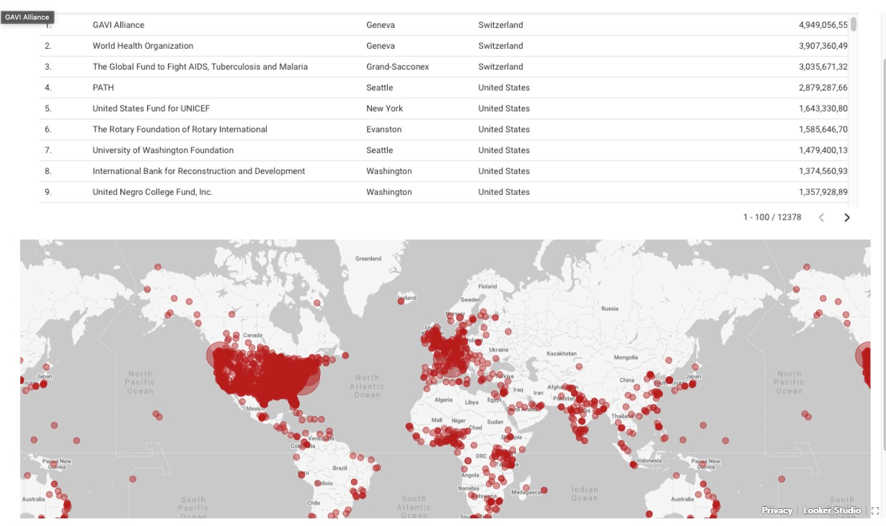Click the amount 3,907,360,49 in row 2

point(823,46)
